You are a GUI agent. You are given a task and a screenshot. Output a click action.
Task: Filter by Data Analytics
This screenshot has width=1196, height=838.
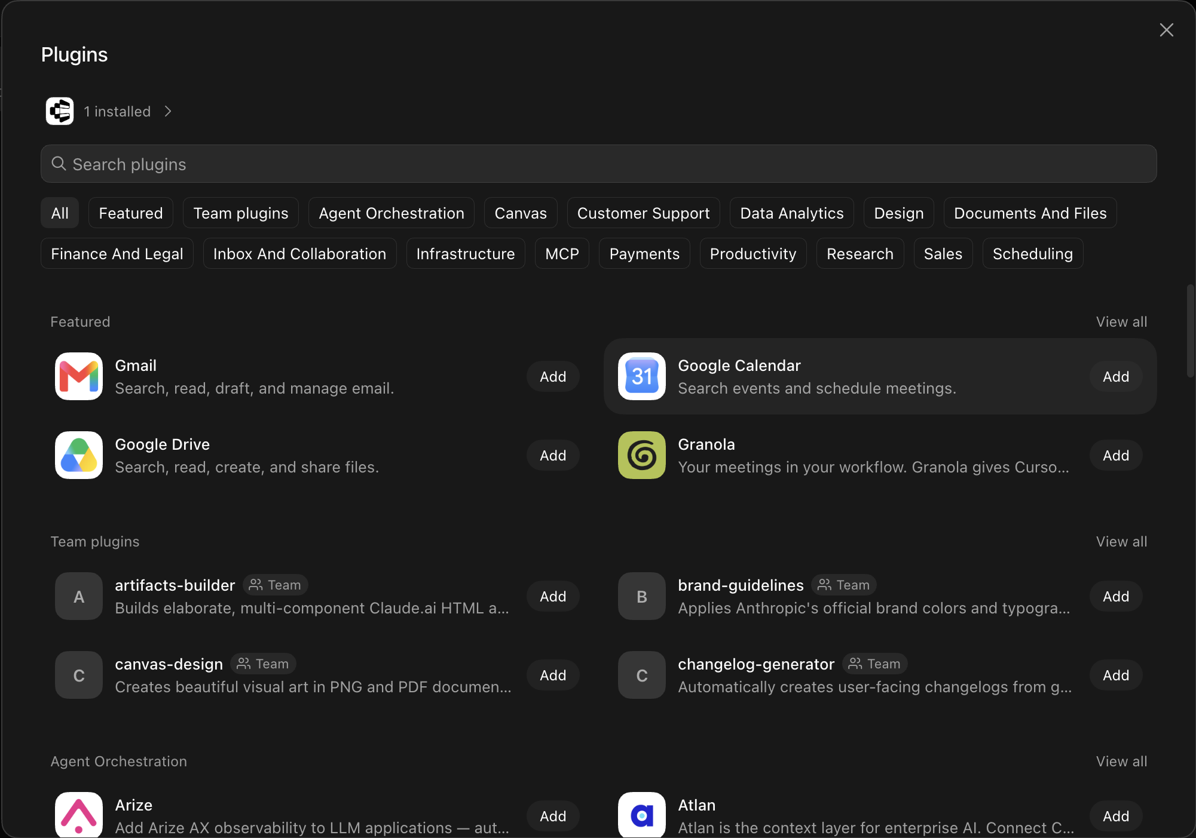(x=792, y=213)
